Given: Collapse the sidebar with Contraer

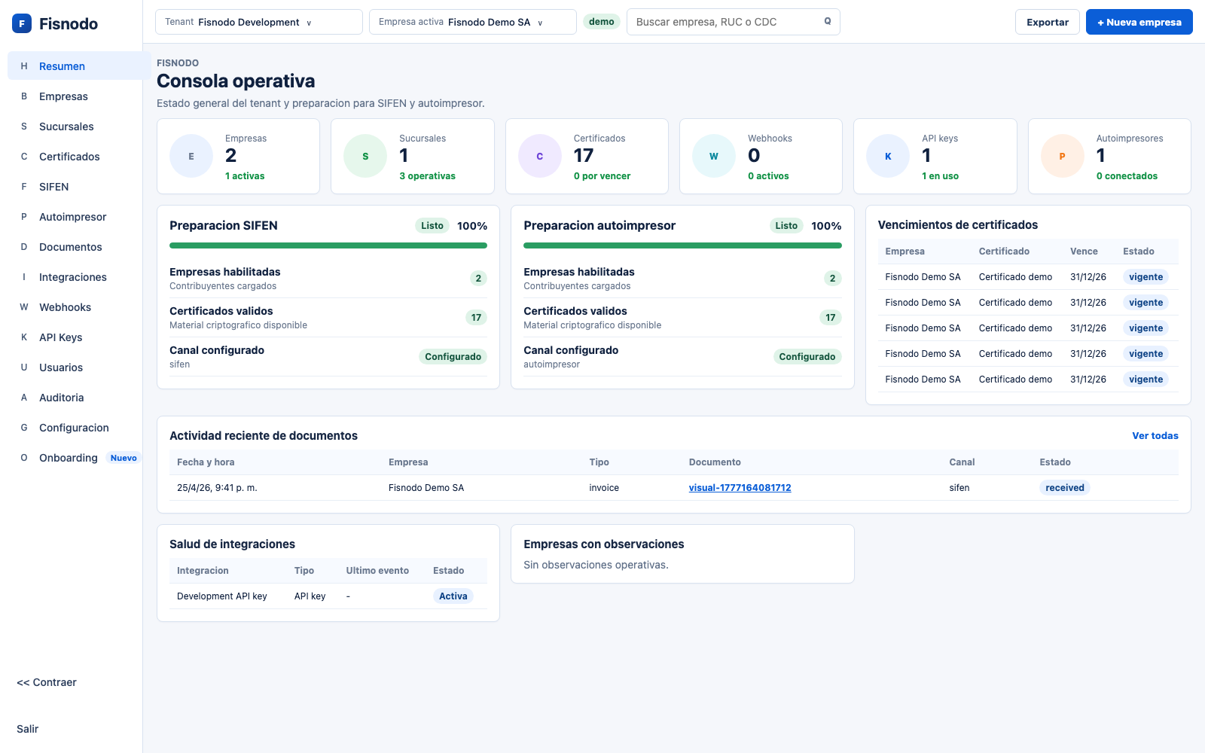Looking at the screenshot, I should 47,682.
